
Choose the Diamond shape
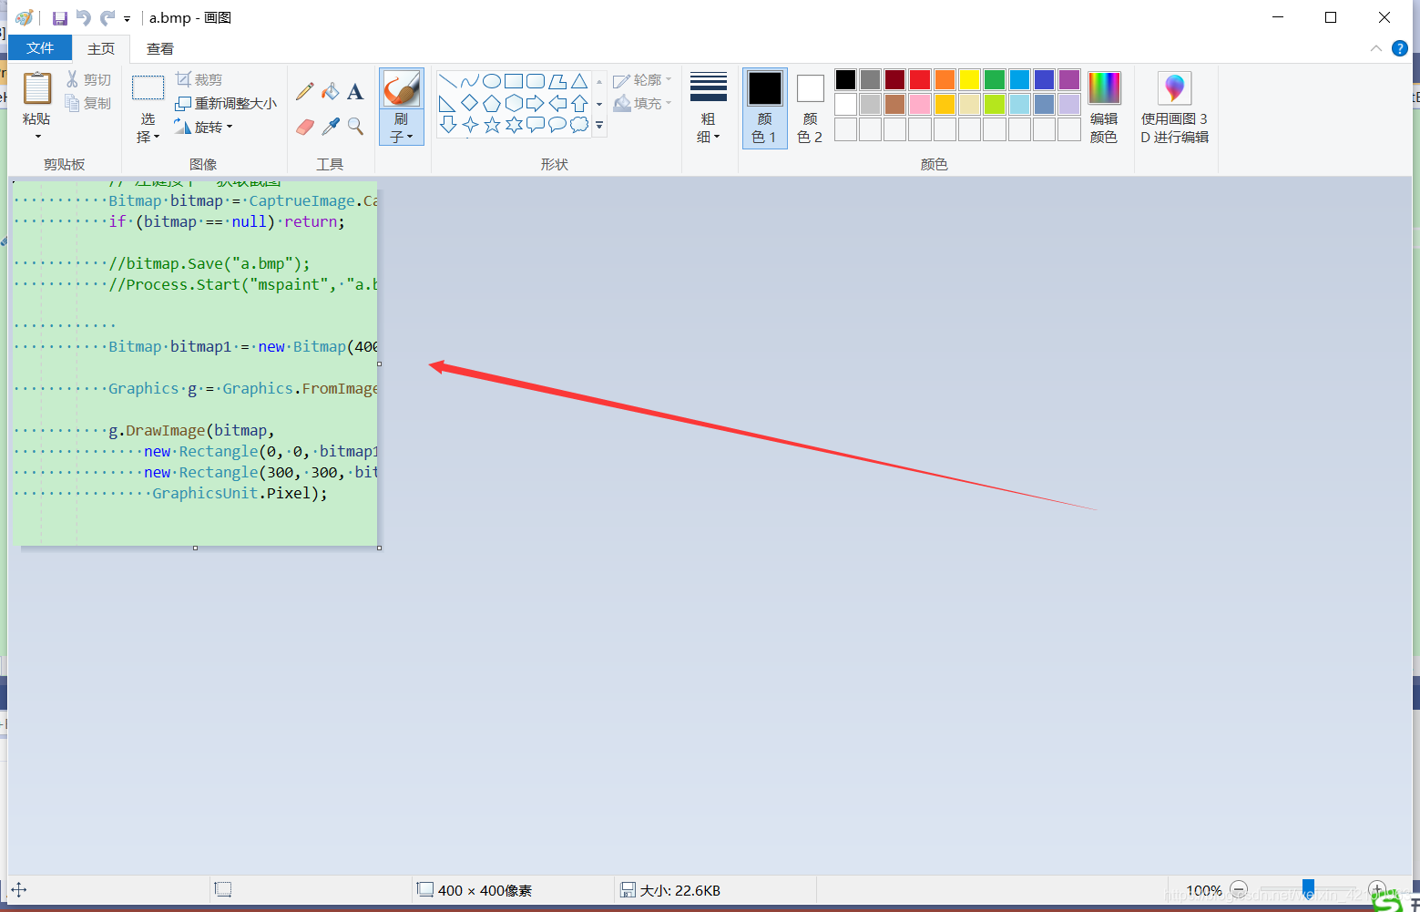(469, 103)
